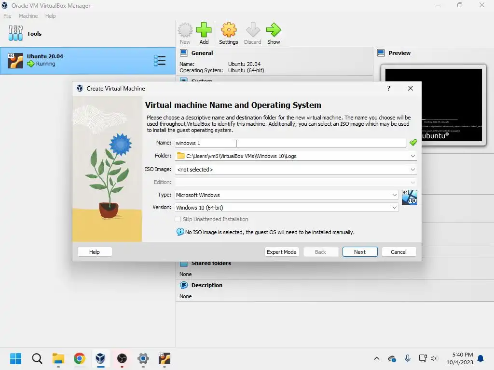Open the File menu
The height and width of the screenshot is (370, 494).
(7, 16)
